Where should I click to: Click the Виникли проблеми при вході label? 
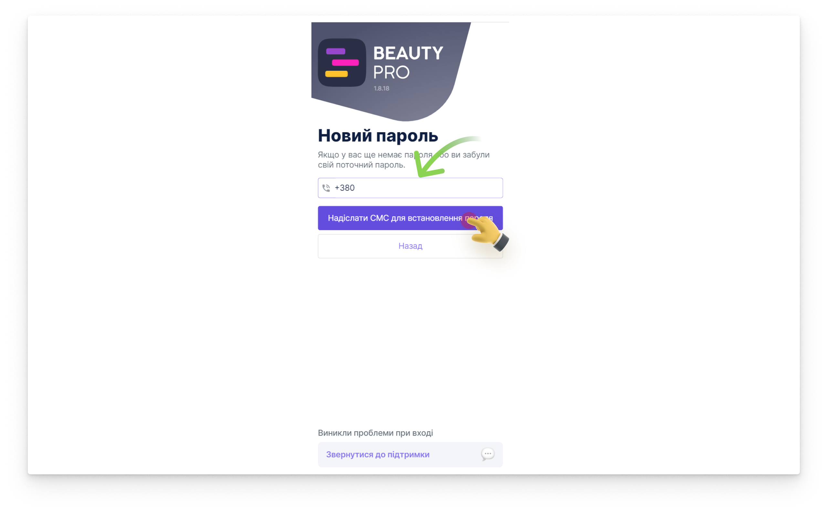375,433
